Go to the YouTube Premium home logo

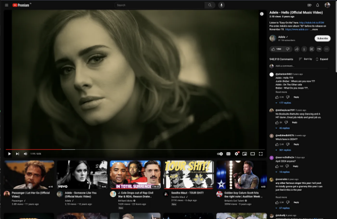pos(21,5)
